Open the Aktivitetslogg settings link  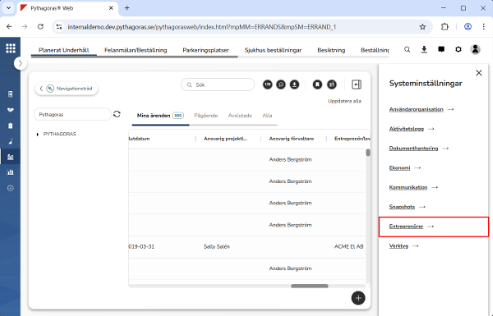click(407, 129)
